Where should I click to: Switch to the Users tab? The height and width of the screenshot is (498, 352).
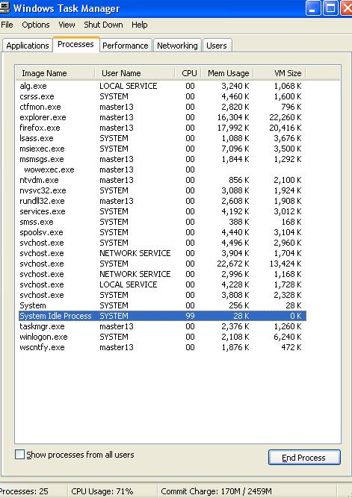pos(217,46)
